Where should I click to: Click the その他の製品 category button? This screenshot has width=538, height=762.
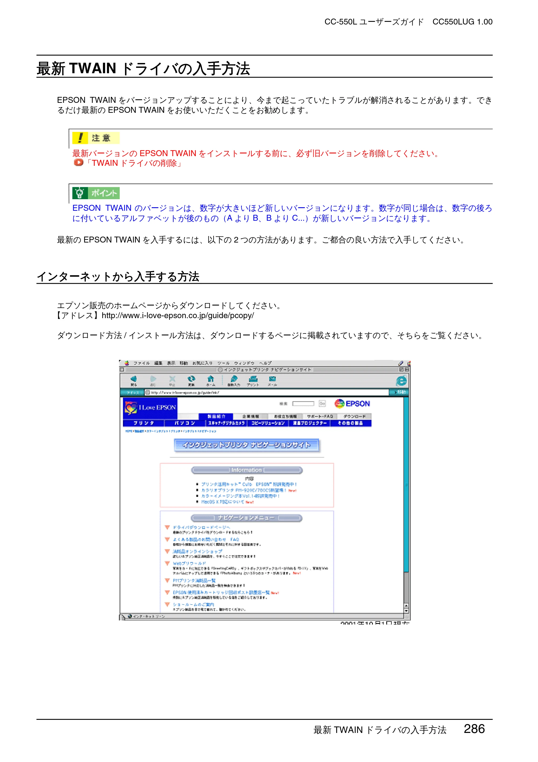point(351,423)
